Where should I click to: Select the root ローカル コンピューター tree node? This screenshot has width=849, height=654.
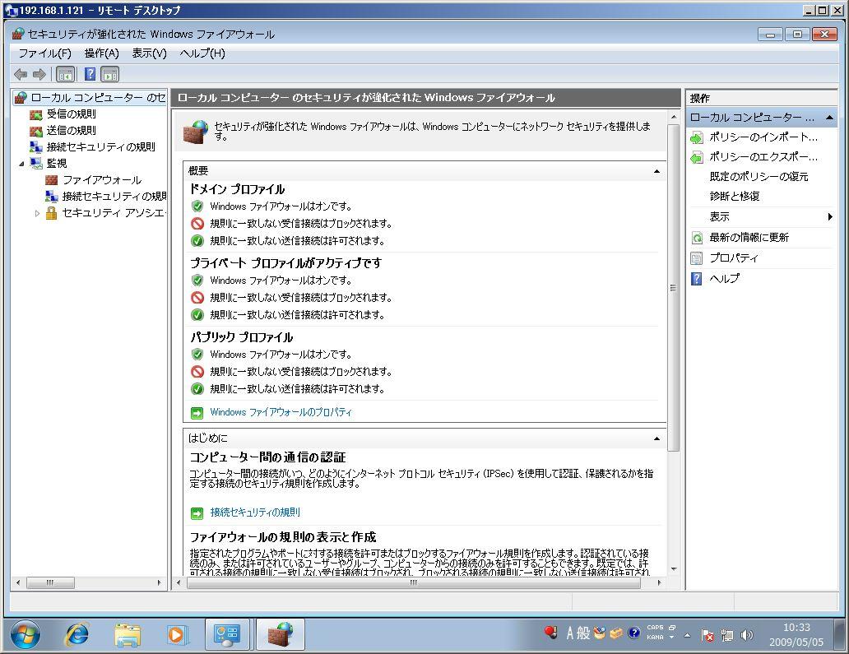click(x=97, y=97)
